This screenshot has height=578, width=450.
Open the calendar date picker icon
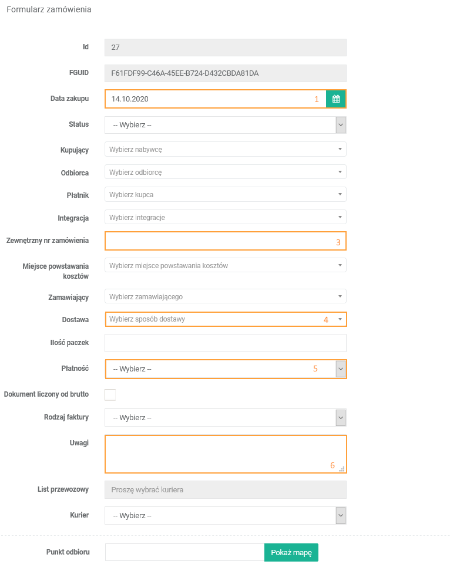click(x=336, y=99)
